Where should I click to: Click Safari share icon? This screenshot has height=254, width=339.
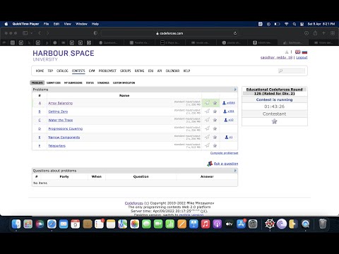[315, 33]
